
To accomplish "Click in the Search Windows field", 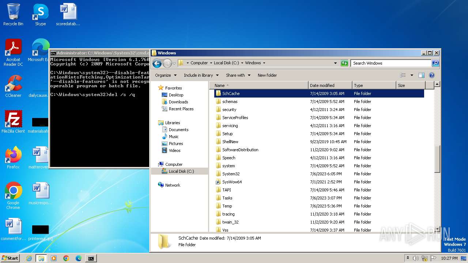I will 390,63.
